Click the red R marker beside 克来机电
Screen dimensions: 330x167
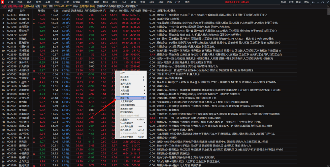pyautogui.click(x=34, y=23)
